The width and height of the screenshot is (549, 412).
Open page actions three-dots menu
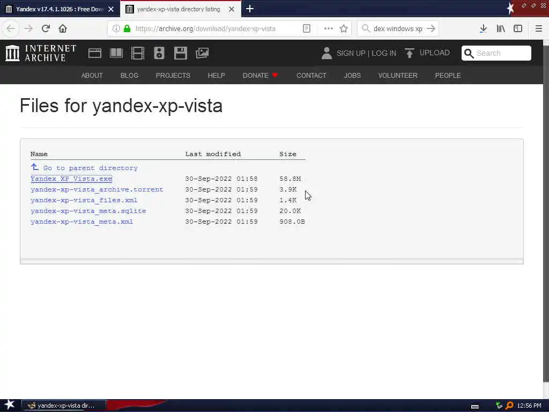(x=329, y=29)
